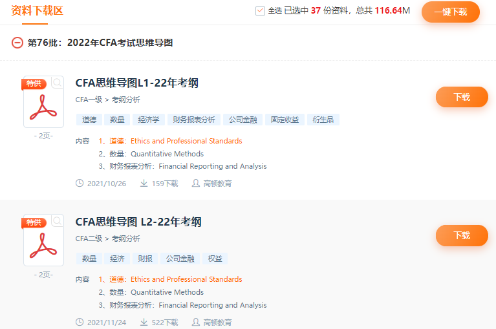Click author icon beside 高顿教育 in L1 item
496x329 pixels.
[195, 184]
